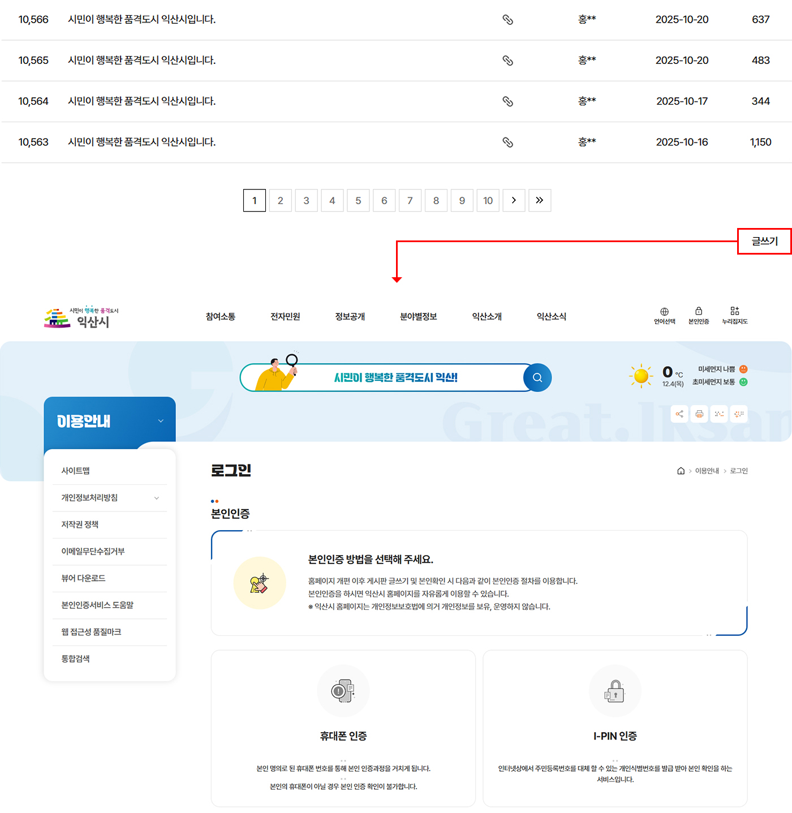792x813 pixels.
Task: Open the 정보공개 menu
Action: (349, 317)
